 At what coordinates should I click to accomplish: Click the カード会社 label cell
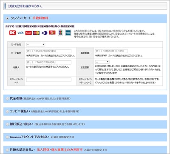pyautogui.click(x=16, y=44)
